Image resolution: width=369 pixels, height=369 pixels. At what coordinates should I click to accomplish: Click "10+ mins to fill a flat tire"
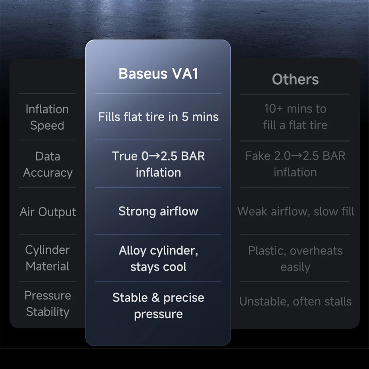[x=295, y=117]
